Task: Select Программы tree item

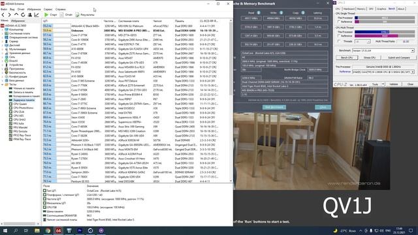Action: [x=16, y=69]
